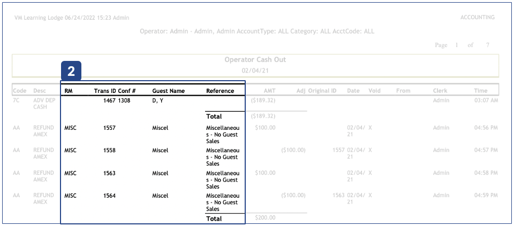Viewport: 514px width, 226px height.
Task: Click the Time column header
Action: point(480,91)
